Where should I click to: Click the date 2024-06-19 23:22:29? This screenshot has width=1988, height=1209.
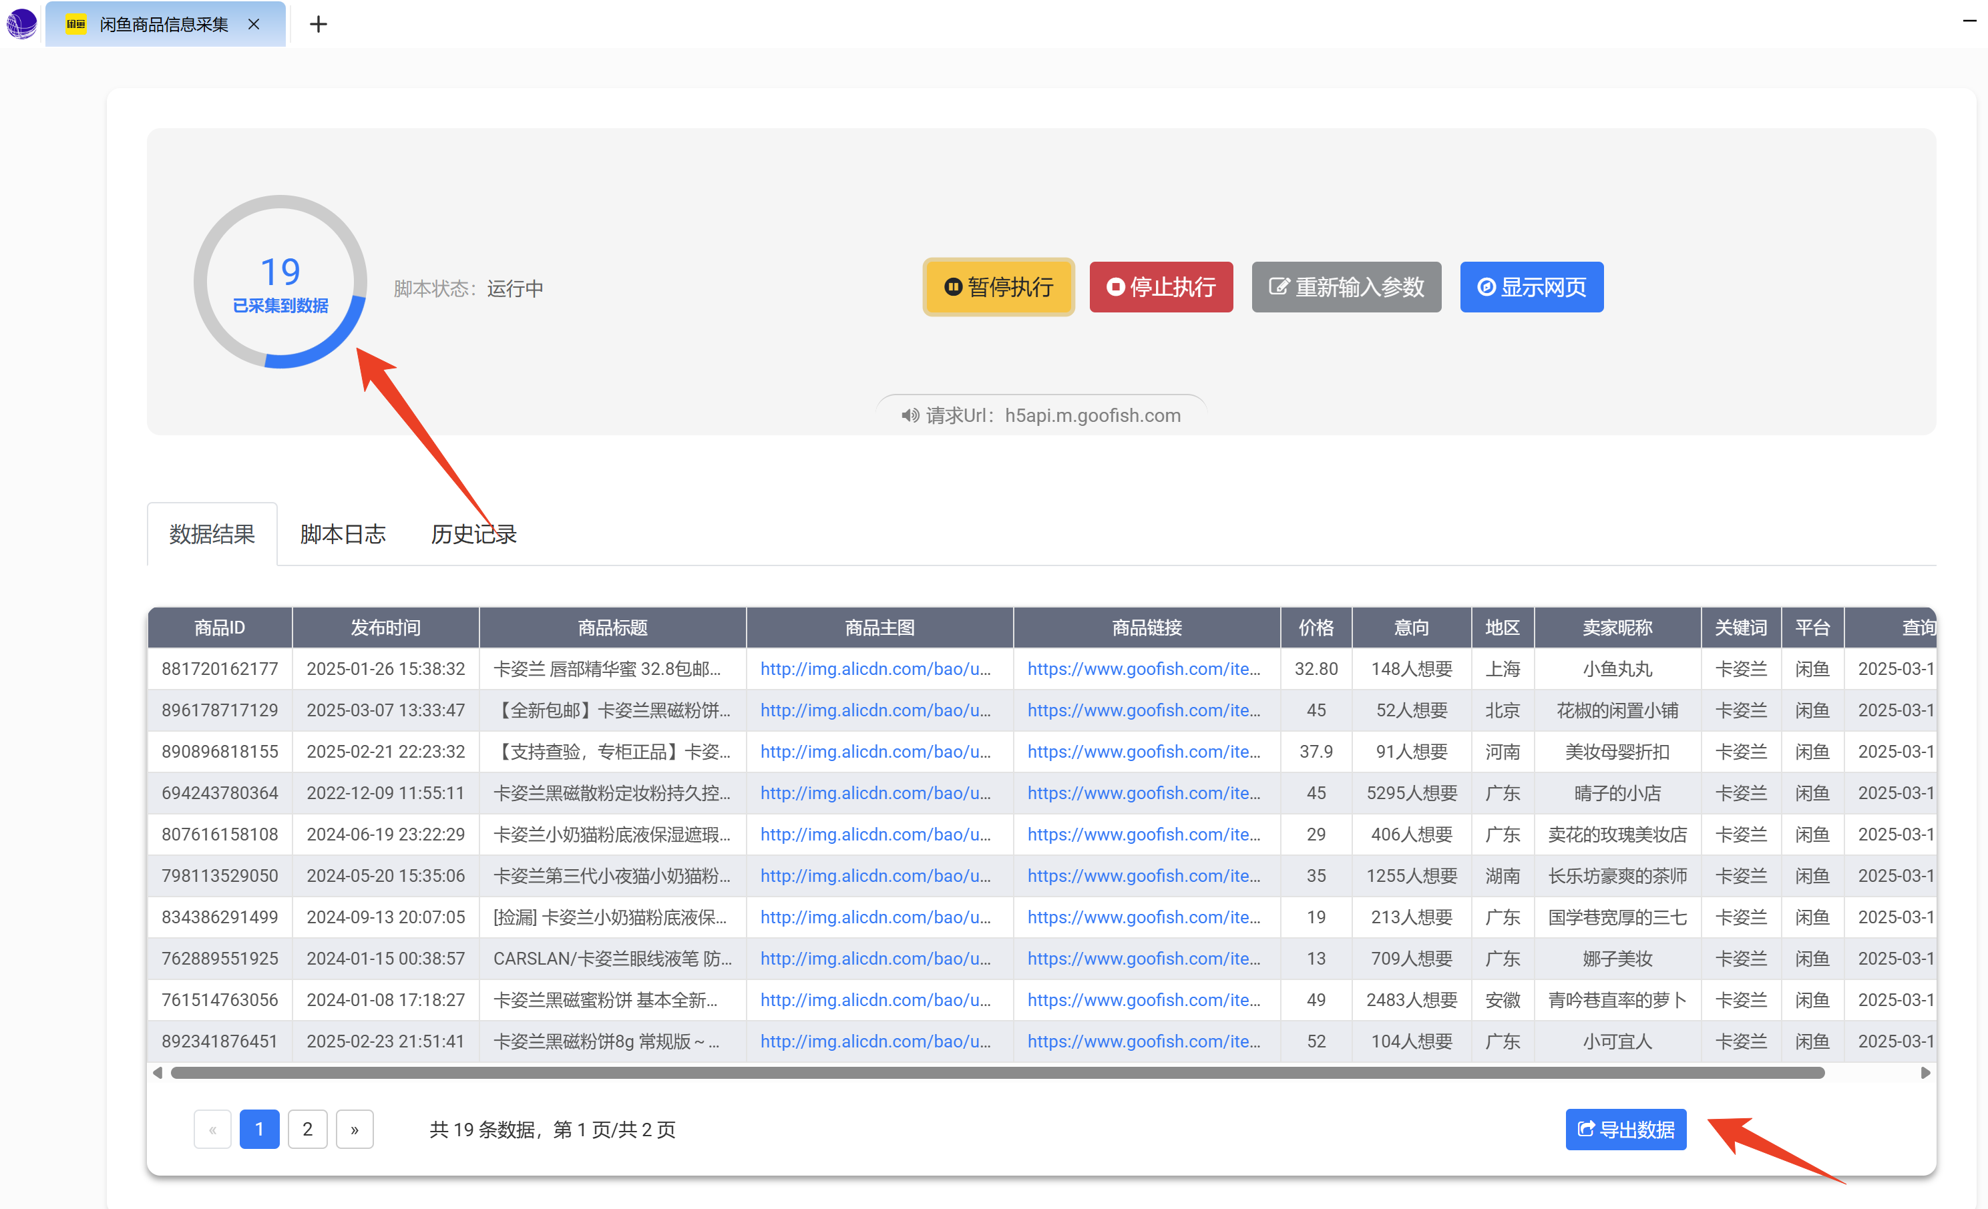(x=386, y=834)
